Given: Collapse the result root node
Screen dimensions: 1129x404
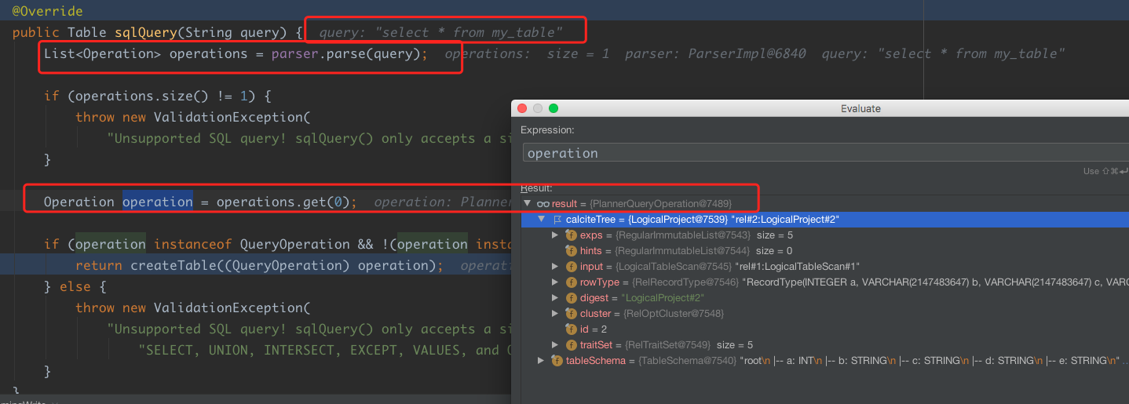Looking at the screenshot, I should [527, 204].
